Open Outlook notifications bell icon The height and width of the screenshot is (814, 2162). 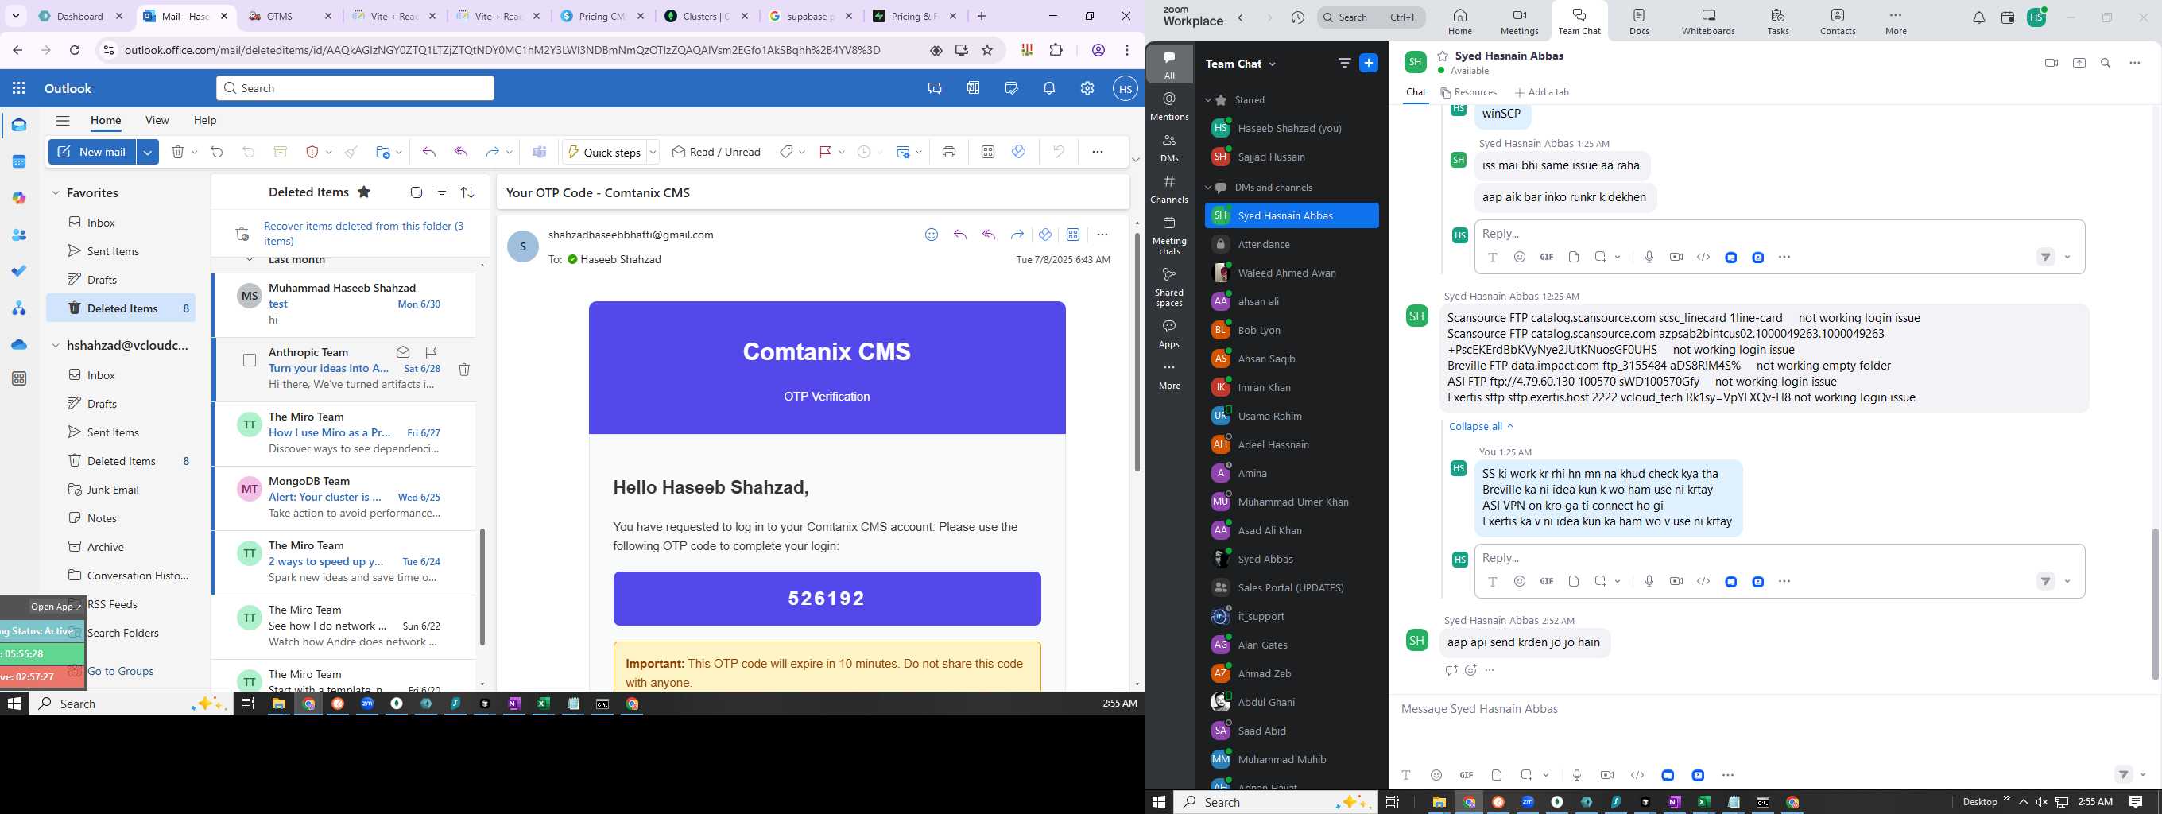(1049, 88)
